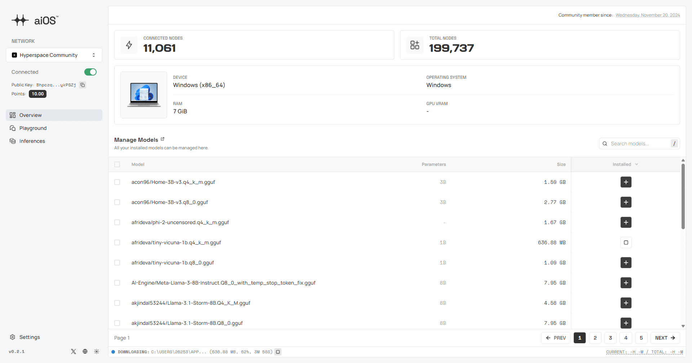The image size is (692, 363).
Task: Click the Points 10.00 badge
Action: (x=37, y=94)
